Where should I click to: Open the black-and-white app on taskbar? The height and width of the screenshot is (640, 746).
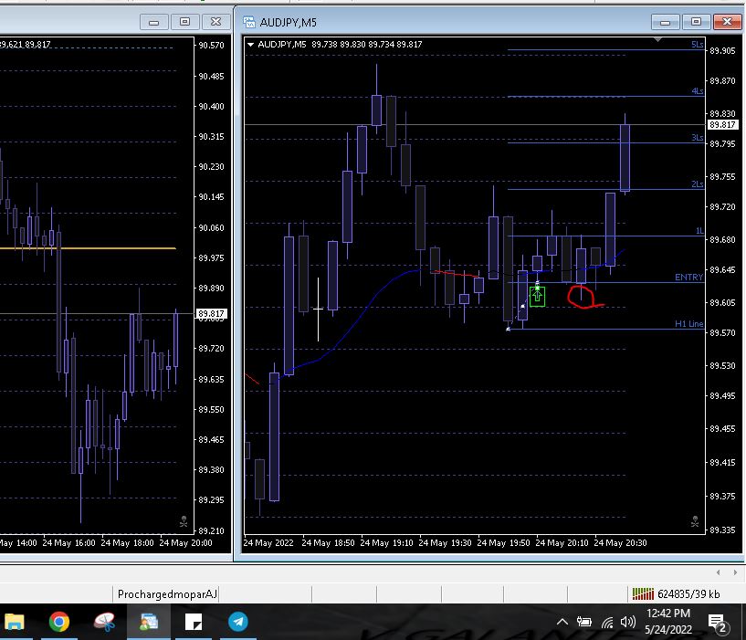tap(194, 623)
